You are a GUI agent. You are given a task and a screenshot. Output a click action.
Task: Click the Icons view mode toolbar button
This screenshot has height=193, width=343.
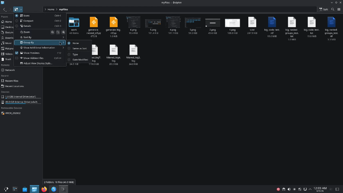coord(16,9)
